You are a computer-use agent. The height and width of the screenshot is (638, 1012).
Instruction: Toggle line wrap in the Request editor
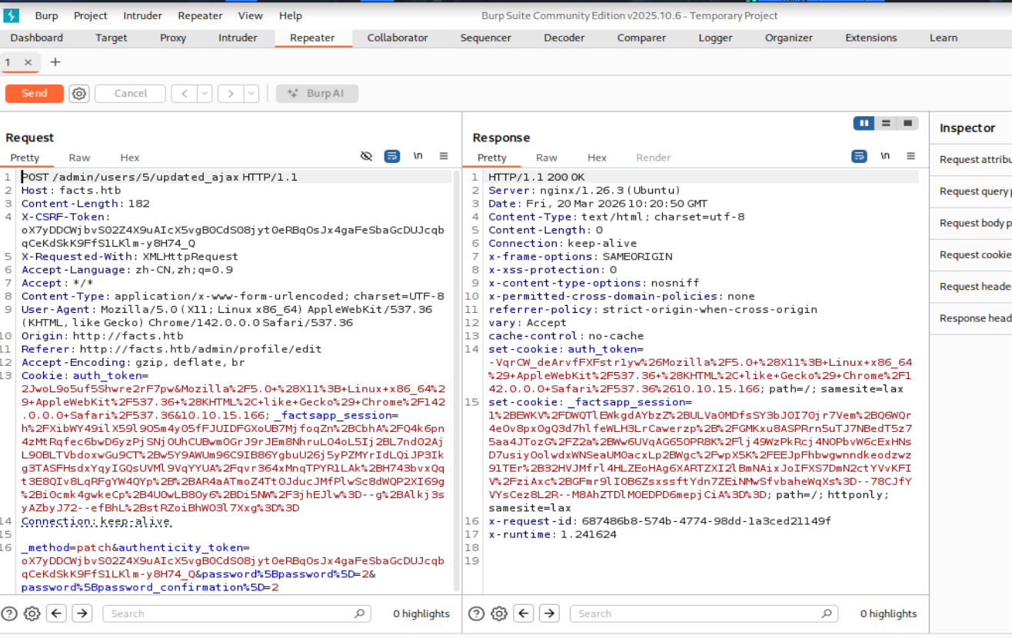392,156
